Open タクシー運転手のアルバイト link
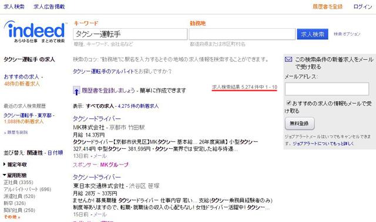The image size is (376, 222). 103,71
